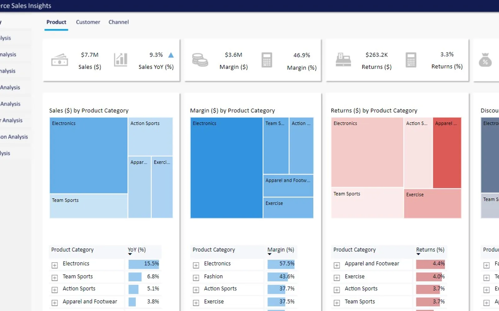Select Electronics tile in Margin treemap
Image resolution: width=499 pixels, height=311 pixels.
[226, 168]
